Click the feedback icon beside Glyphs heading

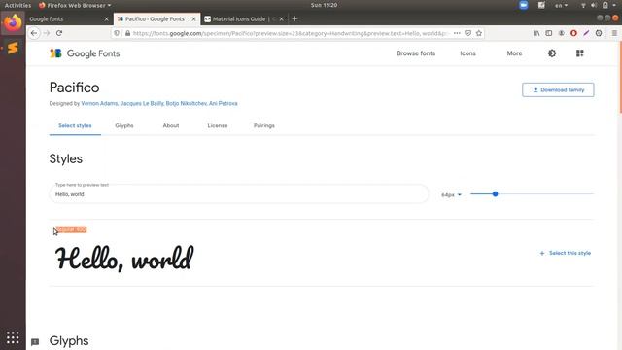click(x=35, y=341)
